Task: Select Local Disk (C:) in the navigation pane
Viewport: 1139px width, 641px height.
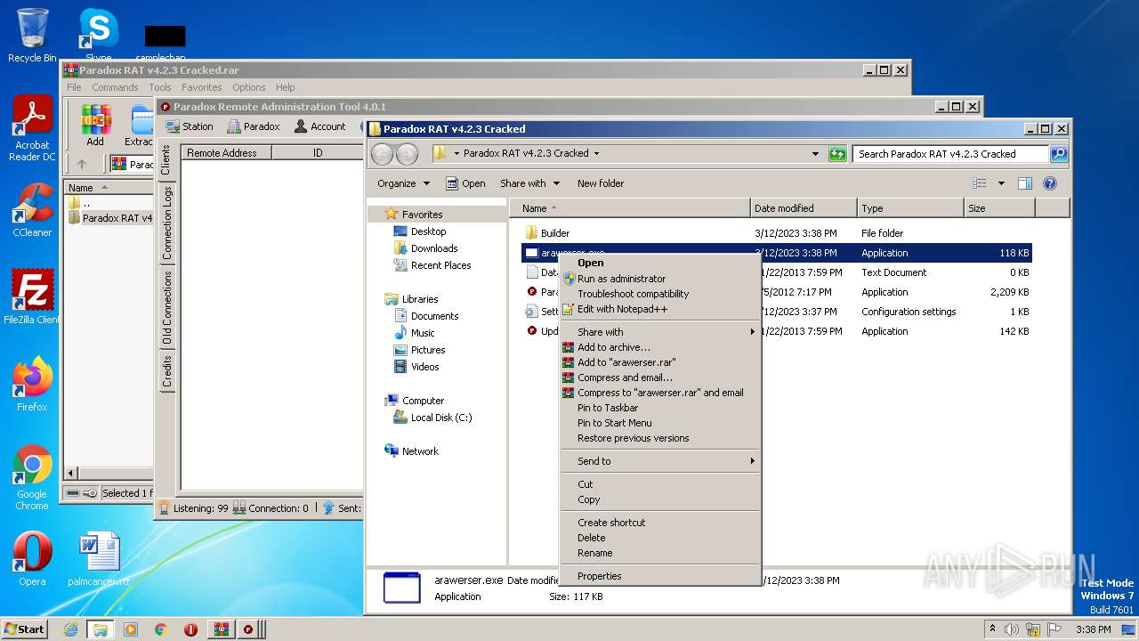Action: pyautogui.click(x=432, y=418)
